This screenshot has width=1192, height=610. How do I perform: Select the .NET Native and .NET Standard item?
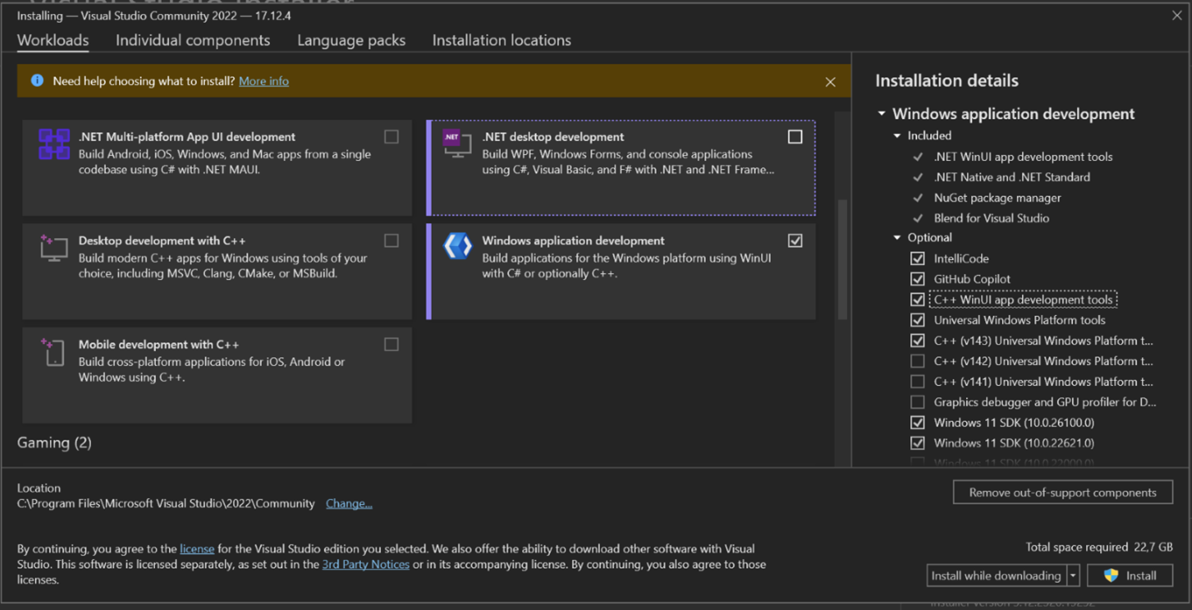(x=1012, y=177)
